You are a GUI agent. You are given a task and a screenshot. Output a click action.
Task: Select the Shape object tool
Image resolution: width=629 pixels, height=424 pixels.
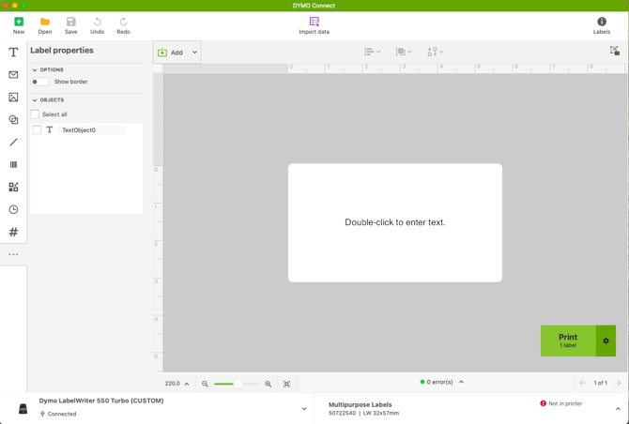(x=13, y=120)
